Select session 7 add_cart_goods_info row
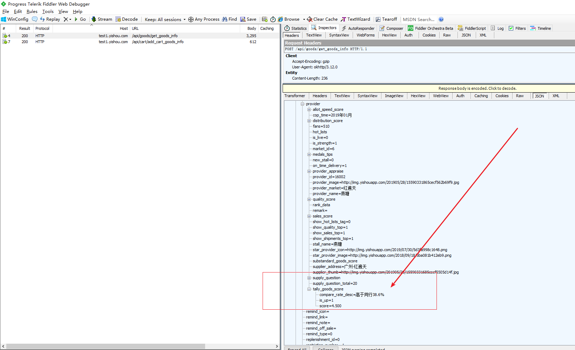575x350 pixels. [x=140, y=42]
